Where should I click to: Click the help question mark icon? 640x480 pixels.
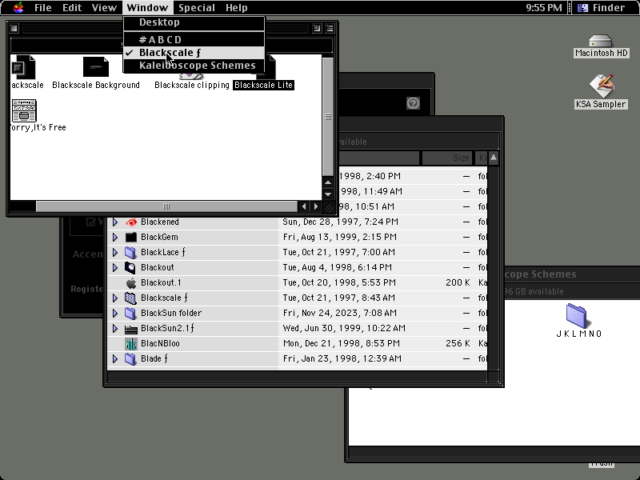click(413, 103)
